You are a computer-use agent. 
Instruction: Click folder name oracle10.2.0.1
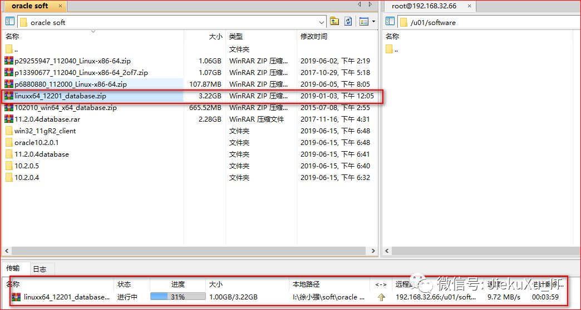click(x=36, y=142)
